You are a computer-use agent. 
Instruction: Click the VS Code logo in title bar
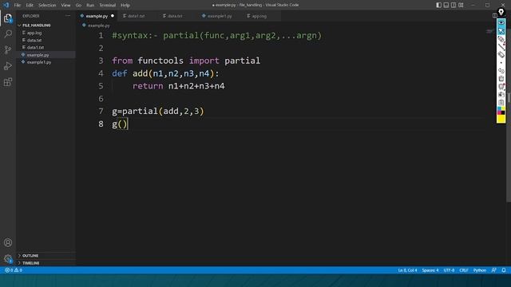tap(6, 5)
